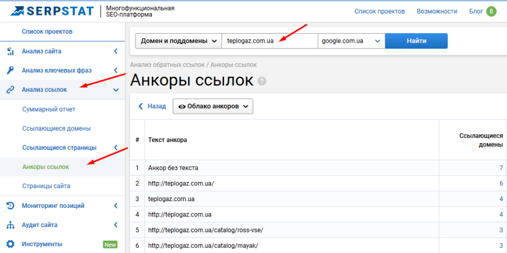Image resolution: width=507 pixels, height=253 pixels.
Task: Expand the Аудит сайта chevron
Action: (x=116, y=225)
